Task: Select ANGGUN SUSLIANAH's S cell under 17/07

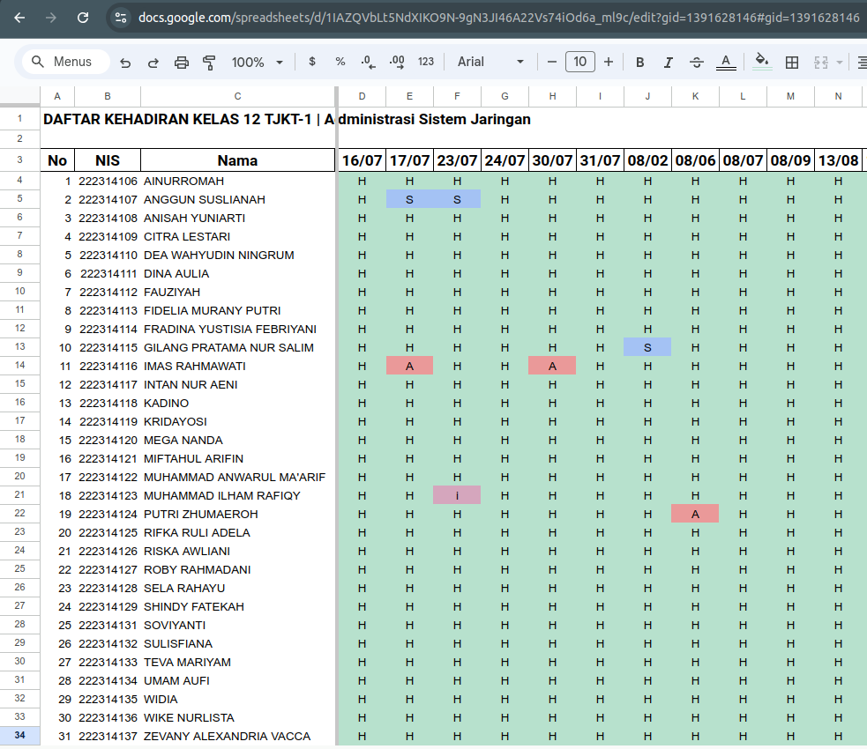Action: click(x=409, y=199)
